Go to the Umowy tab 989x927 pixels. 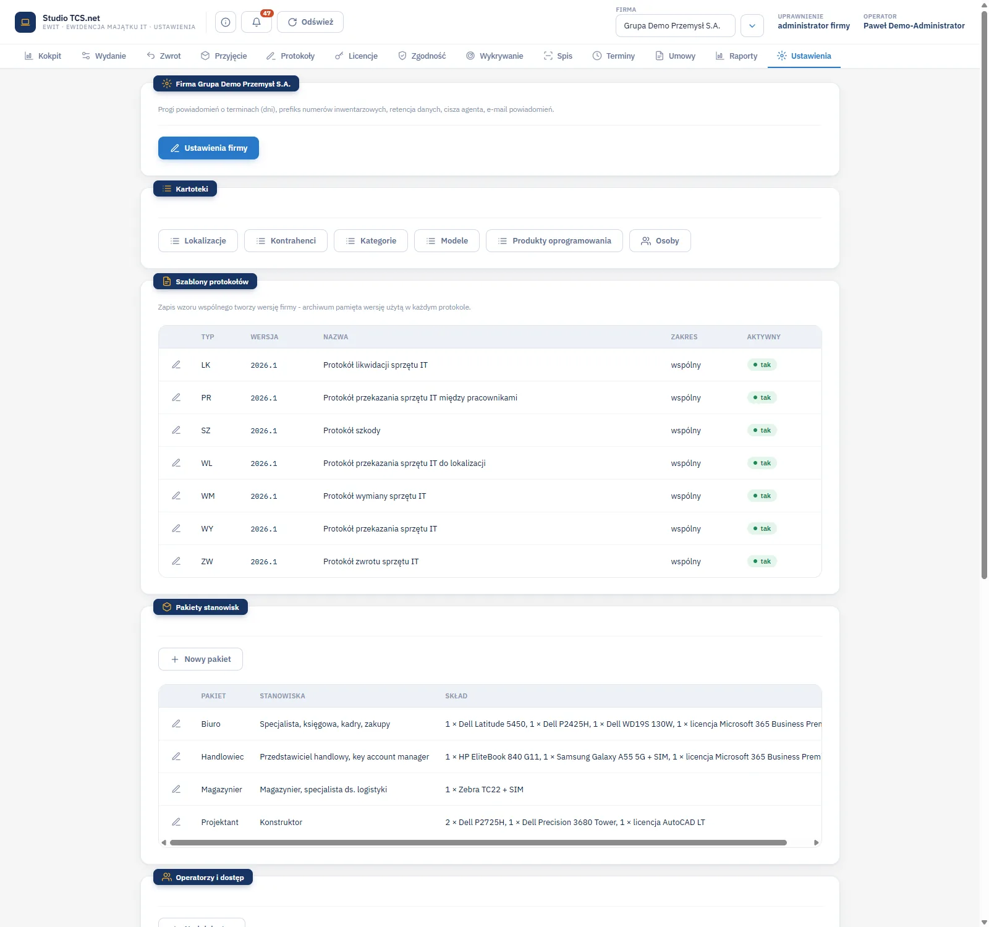tap(676, 56)
